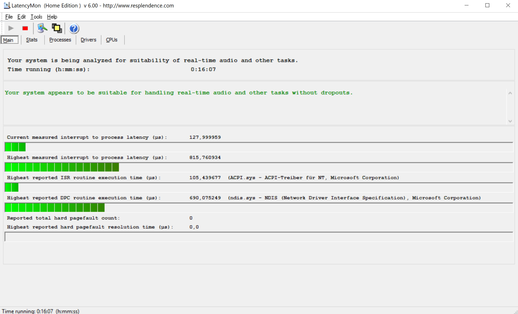Image resolution: width=518 pixels, height=314 pixels.
Task: Click the LatencyMon app icon in title bar
Action: pyautogui.click(x=6, y=5)
